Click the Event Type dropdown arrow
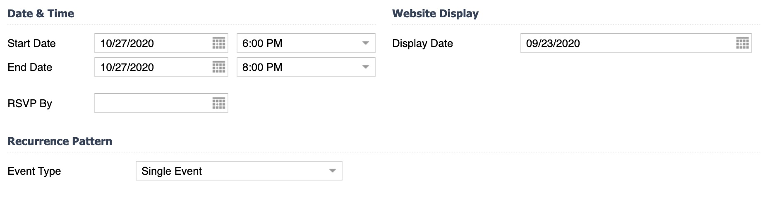The image size is (762, 197). [x=332, y=171]
